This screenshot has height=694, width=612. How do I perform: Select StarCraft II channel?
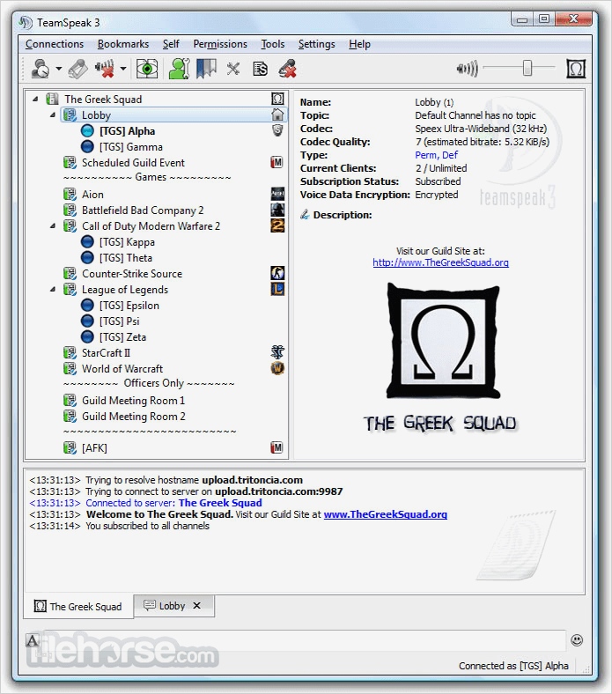click(106, 353)
